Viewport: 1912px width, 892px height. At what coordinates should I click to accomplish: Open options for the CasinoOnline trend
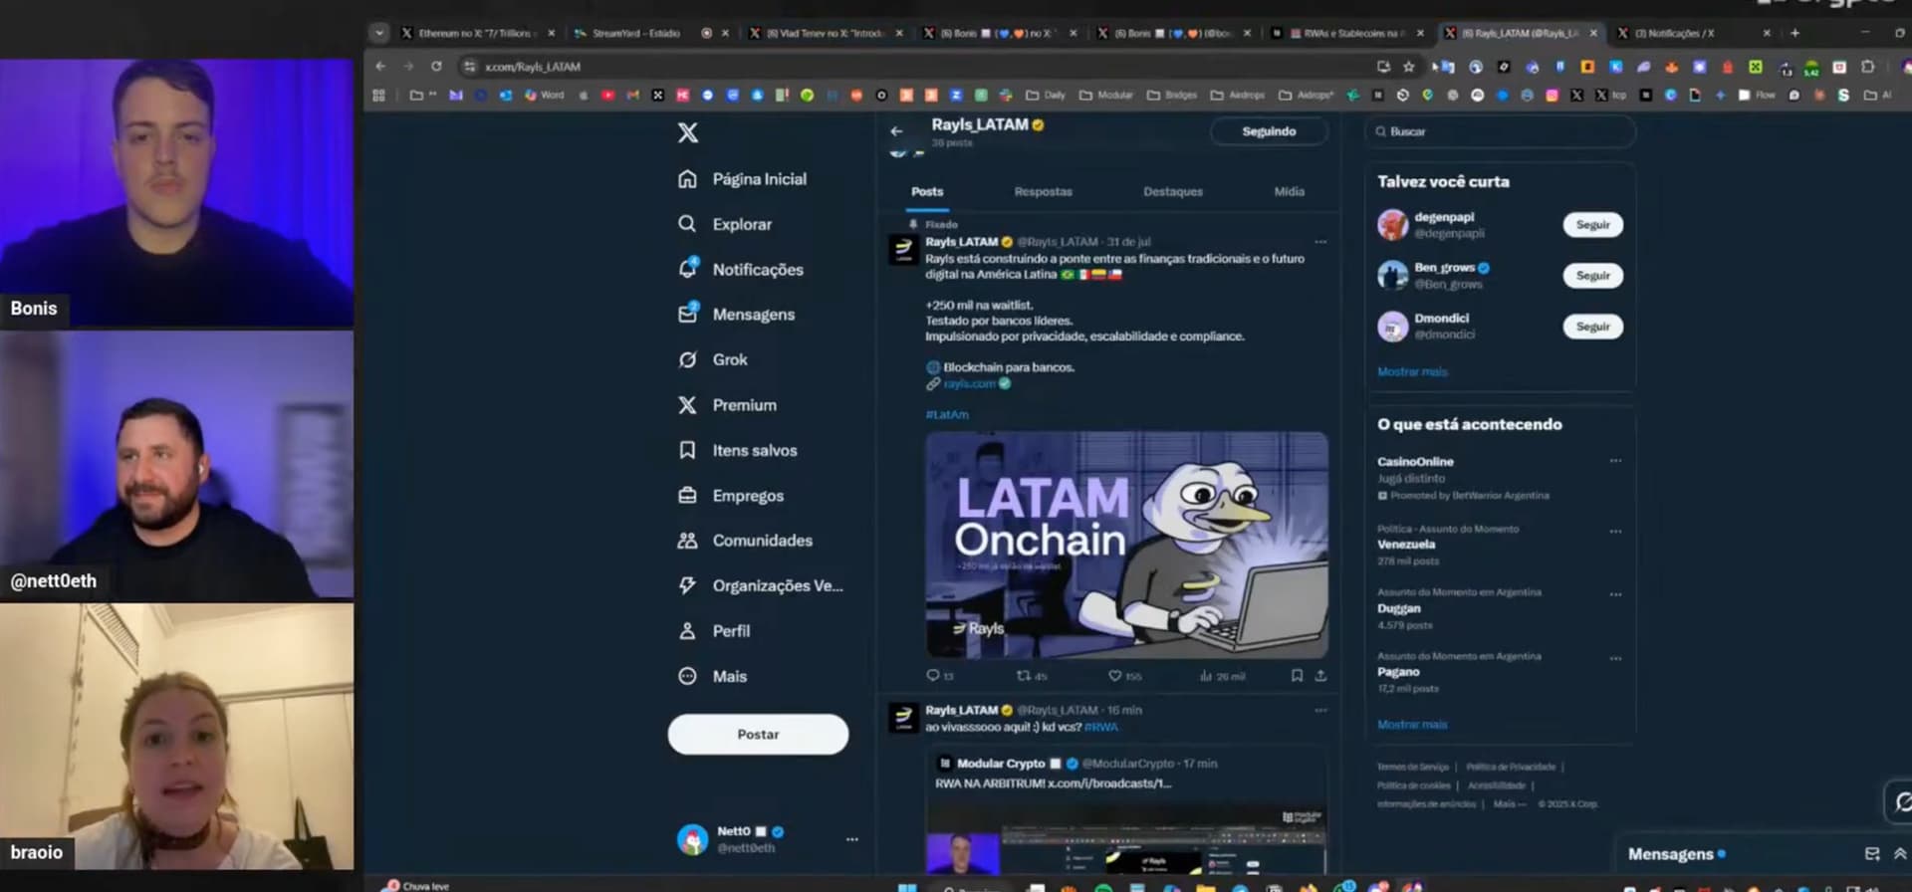pyautogui.click(x=1615, y=461)
